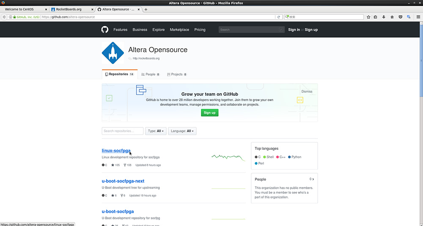The height and width of the screenshot is (226, 423).
Task: Open Explore in GitHub nav
Action: pyautogui.click(x=158, y=30)
